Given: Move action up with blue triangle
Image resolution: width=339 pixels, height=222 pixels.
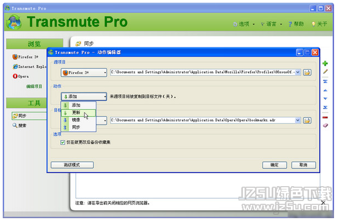Looking at the screenshot, I should pos(325,90).
